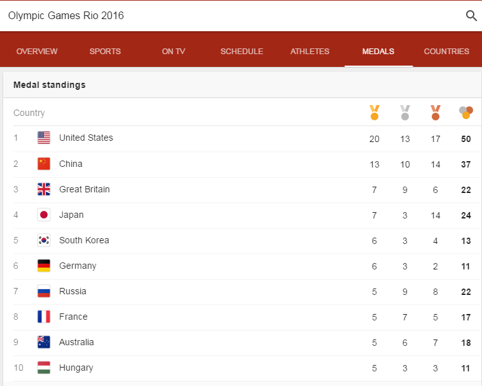Go to the Schedule tab
482x386 pixels.
click(242, 52)
